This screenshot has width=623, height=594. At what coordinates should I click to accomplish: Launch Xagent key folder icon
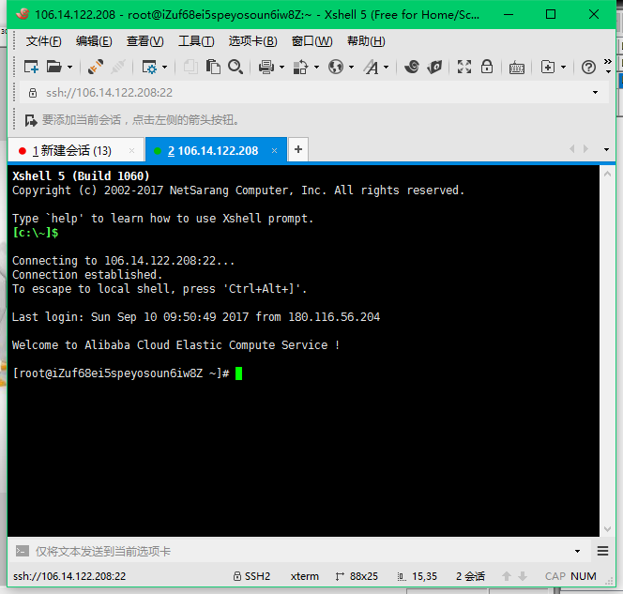[x=434, y=67]
